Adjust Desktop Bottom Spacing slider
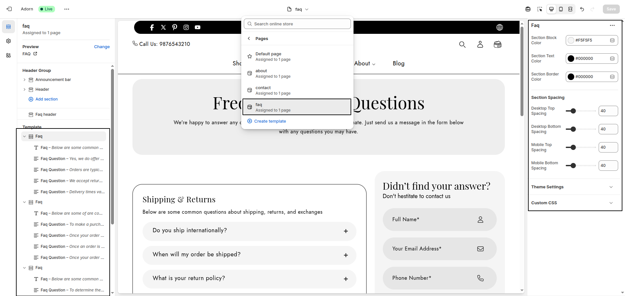The image size is (625, 296). pos(581,129)
